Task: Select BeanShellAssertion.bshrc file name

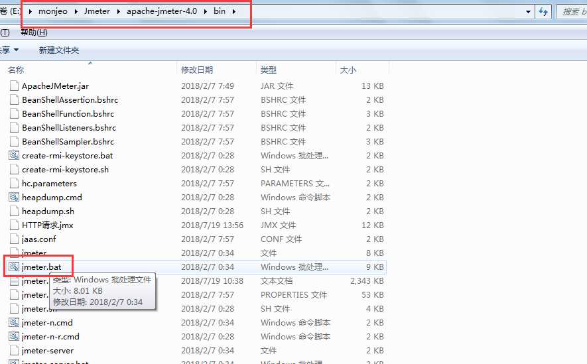Action: (70, 100)
